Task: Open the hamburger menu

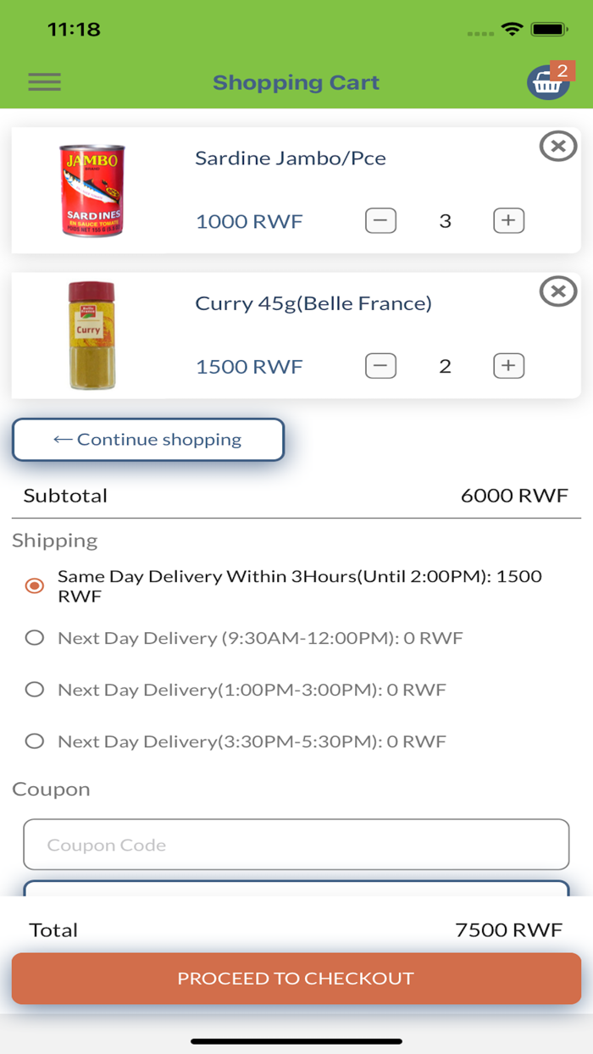Action: click(44, 82)
